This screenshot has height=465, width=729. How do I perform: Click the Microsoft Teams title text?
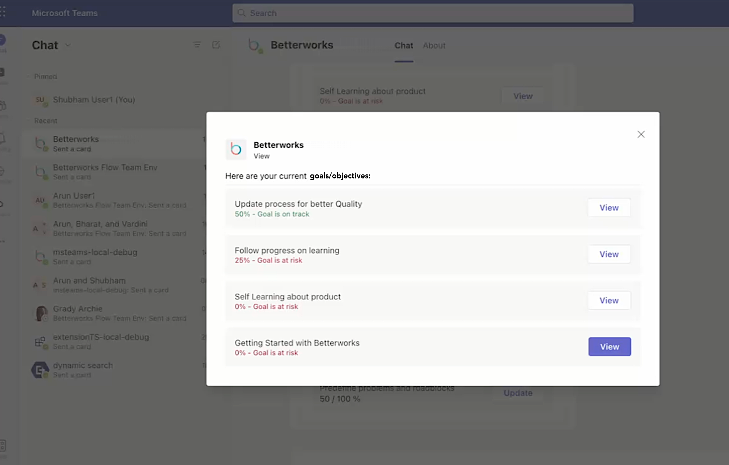tap(65, 13)
